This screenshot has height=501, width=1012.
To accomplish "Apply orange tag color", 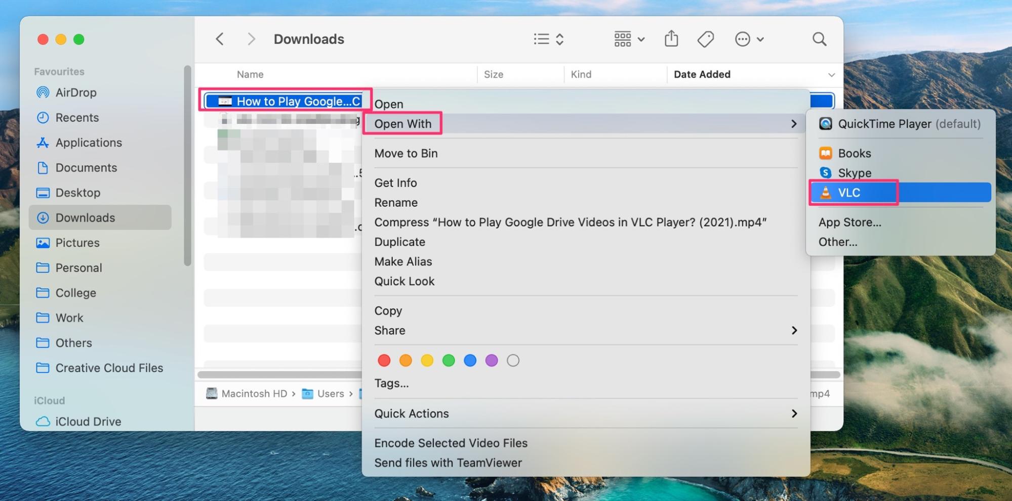I will pos(406,360).
